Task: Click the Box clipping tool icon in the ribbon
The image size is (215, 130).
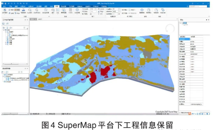Action: pyautogui.click(x=30, y=10)
